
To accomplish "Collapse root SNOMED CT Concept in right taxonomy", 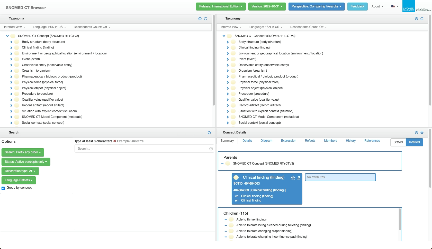I will tap(224, 36).
